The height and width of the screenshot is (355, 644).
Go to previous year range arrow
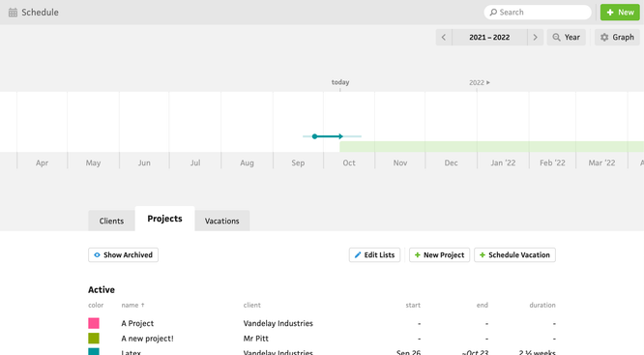[444, 38]
